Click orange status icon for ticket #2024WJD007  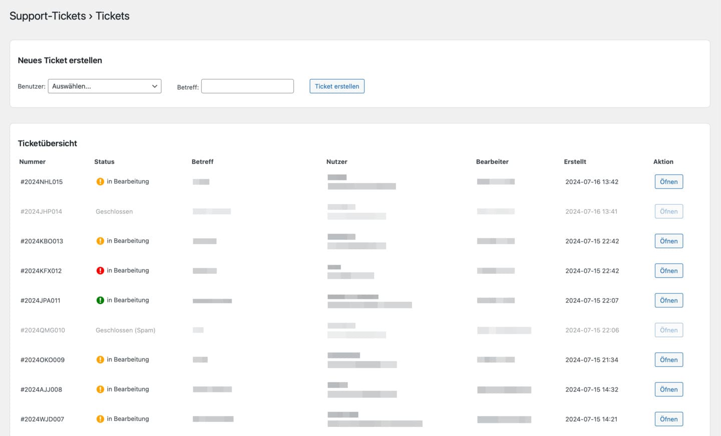click(x=100, y=419)
